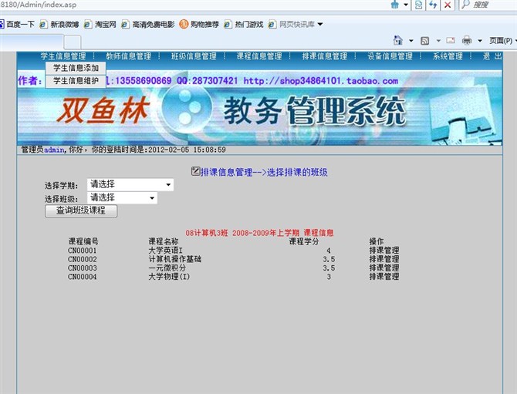Screen dimensions: 517x394
Task: Click the red stop loading icon
Action: (x=448, y=5)
